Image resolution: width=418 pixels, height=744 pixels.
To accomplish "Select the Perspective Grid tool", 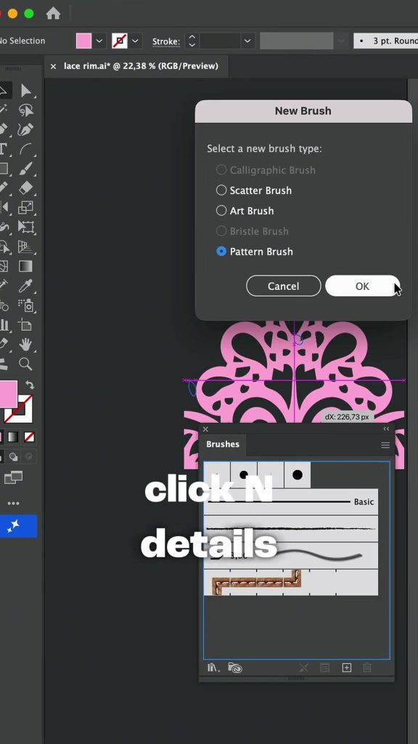I will tap(26, 246).
